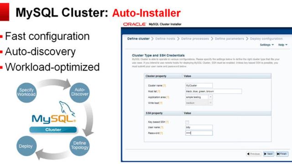Click the Define Topology circle

(79, 146)
